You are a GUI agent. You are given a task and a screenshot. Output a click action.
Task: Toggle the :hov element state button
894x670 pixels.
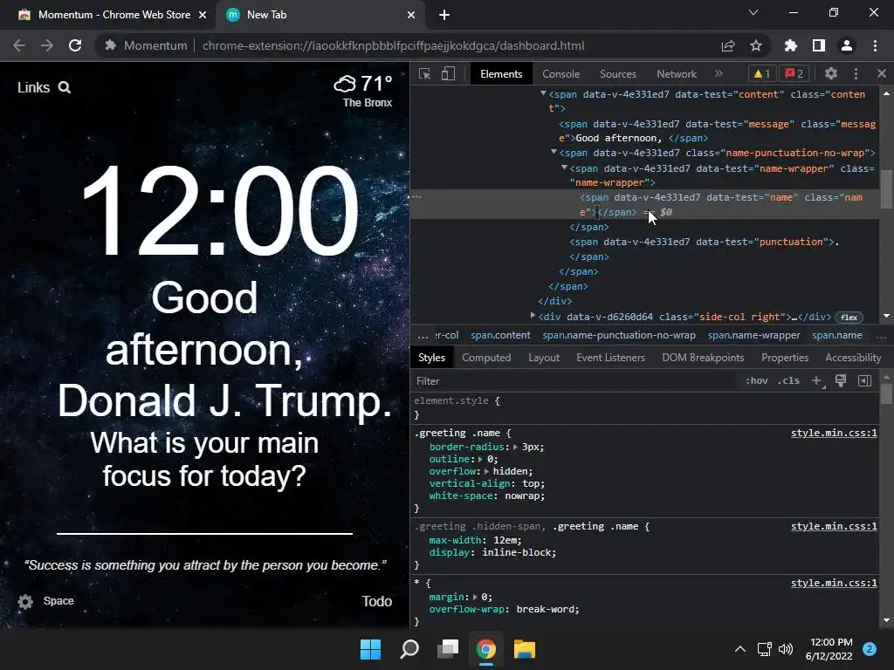[x=757, y=381]
